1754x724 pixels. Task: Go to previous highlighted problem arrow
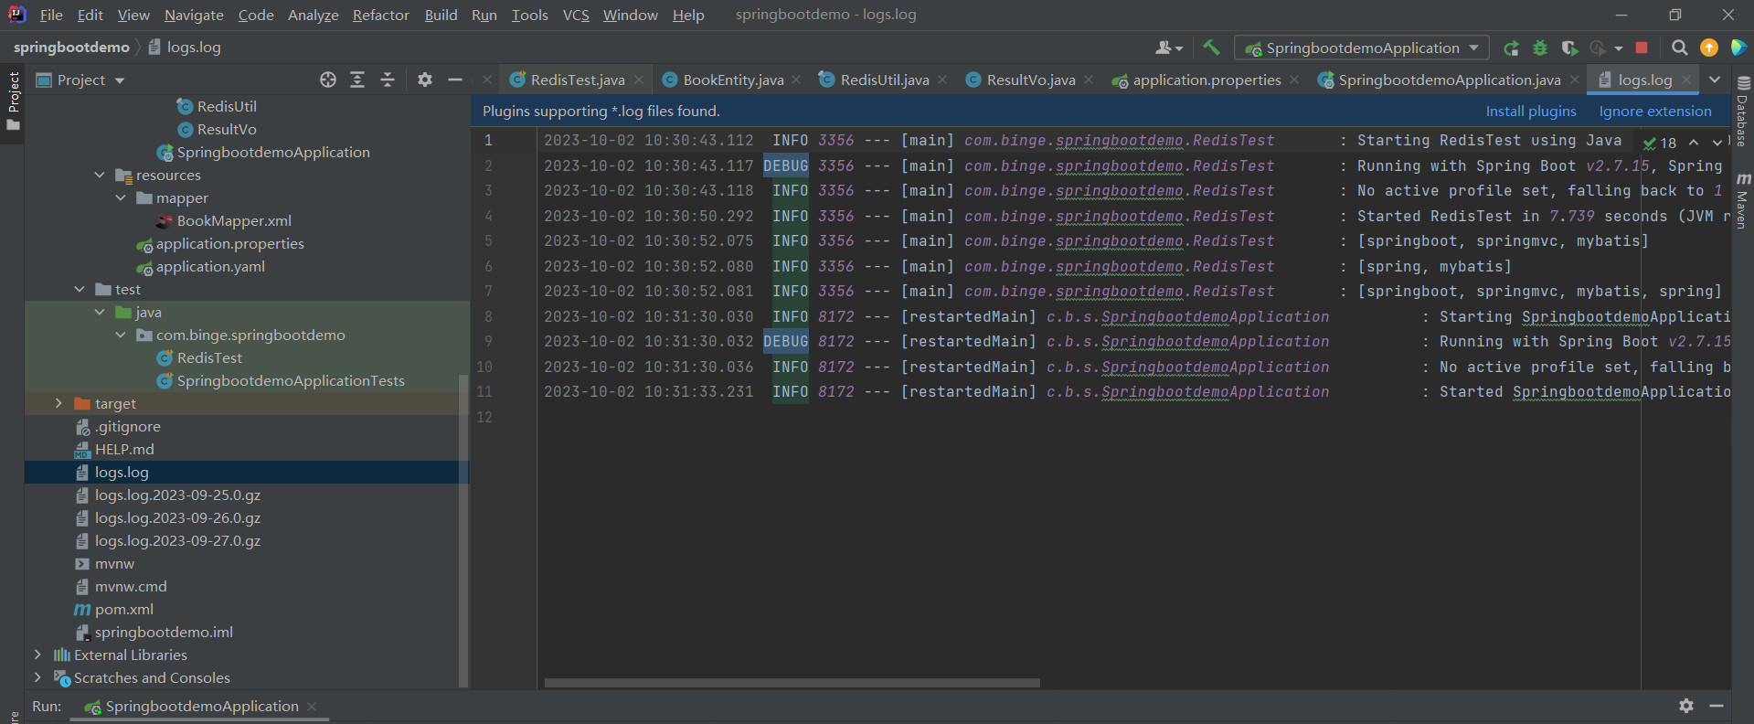[1694, 143]
